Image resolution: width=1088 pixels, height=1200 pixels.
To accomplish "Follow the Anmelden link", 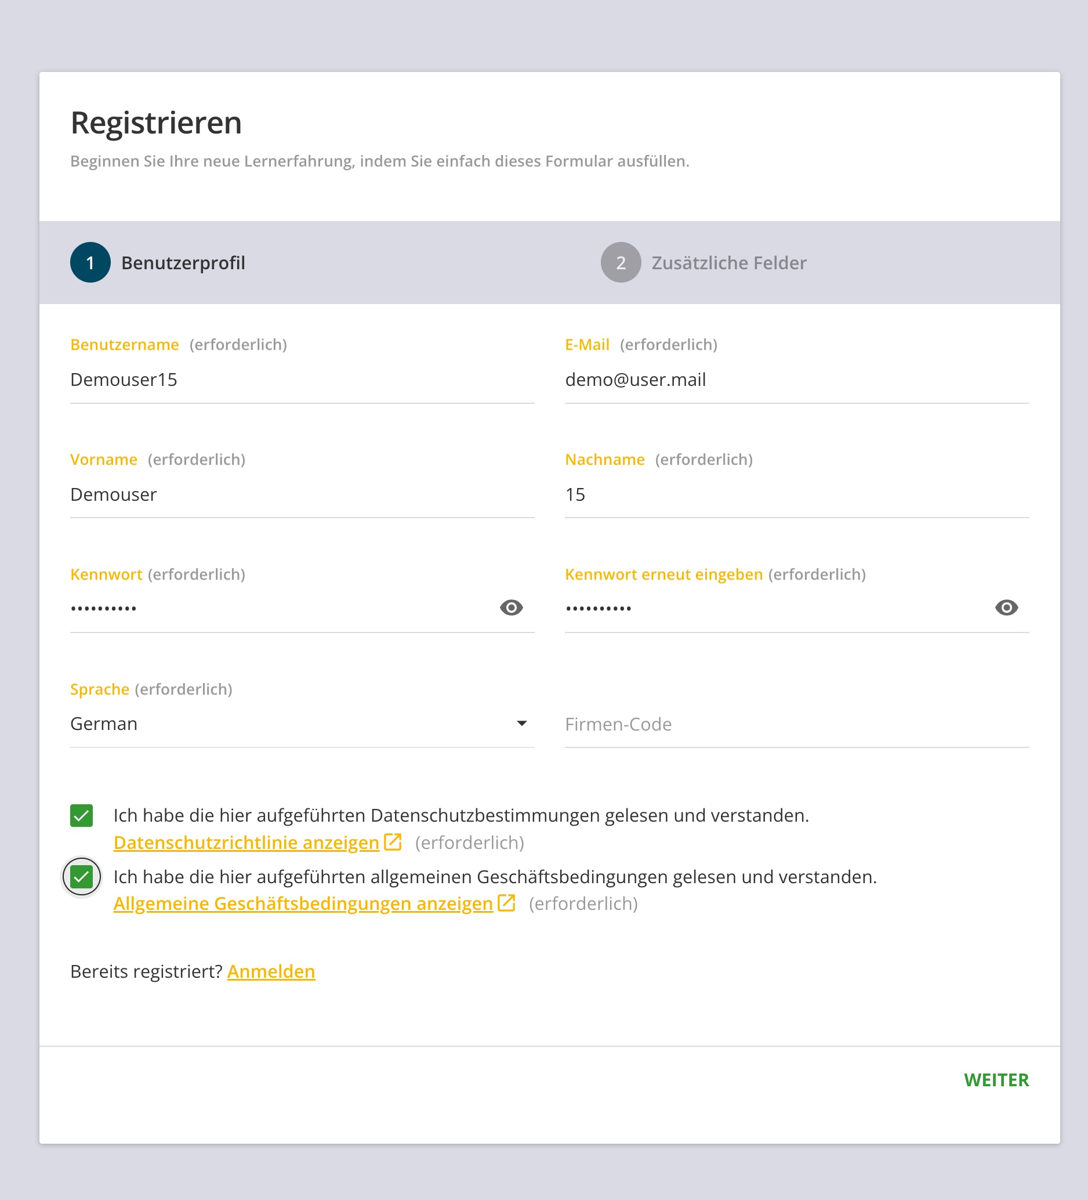I will tap(271, 971).
